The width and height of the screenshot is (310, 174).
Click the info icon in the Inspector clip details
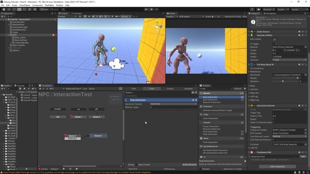[253, 22]
